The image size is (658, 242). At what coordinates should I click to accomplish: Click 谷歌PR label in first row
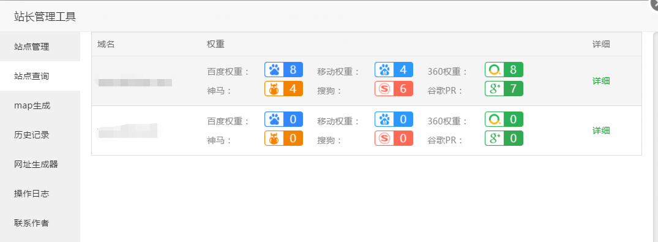[445, 91]
